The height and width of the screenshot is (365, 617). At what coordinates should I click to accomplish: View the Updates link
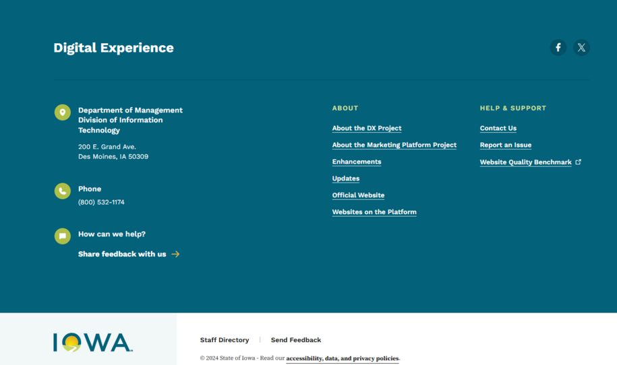(345, 178)
